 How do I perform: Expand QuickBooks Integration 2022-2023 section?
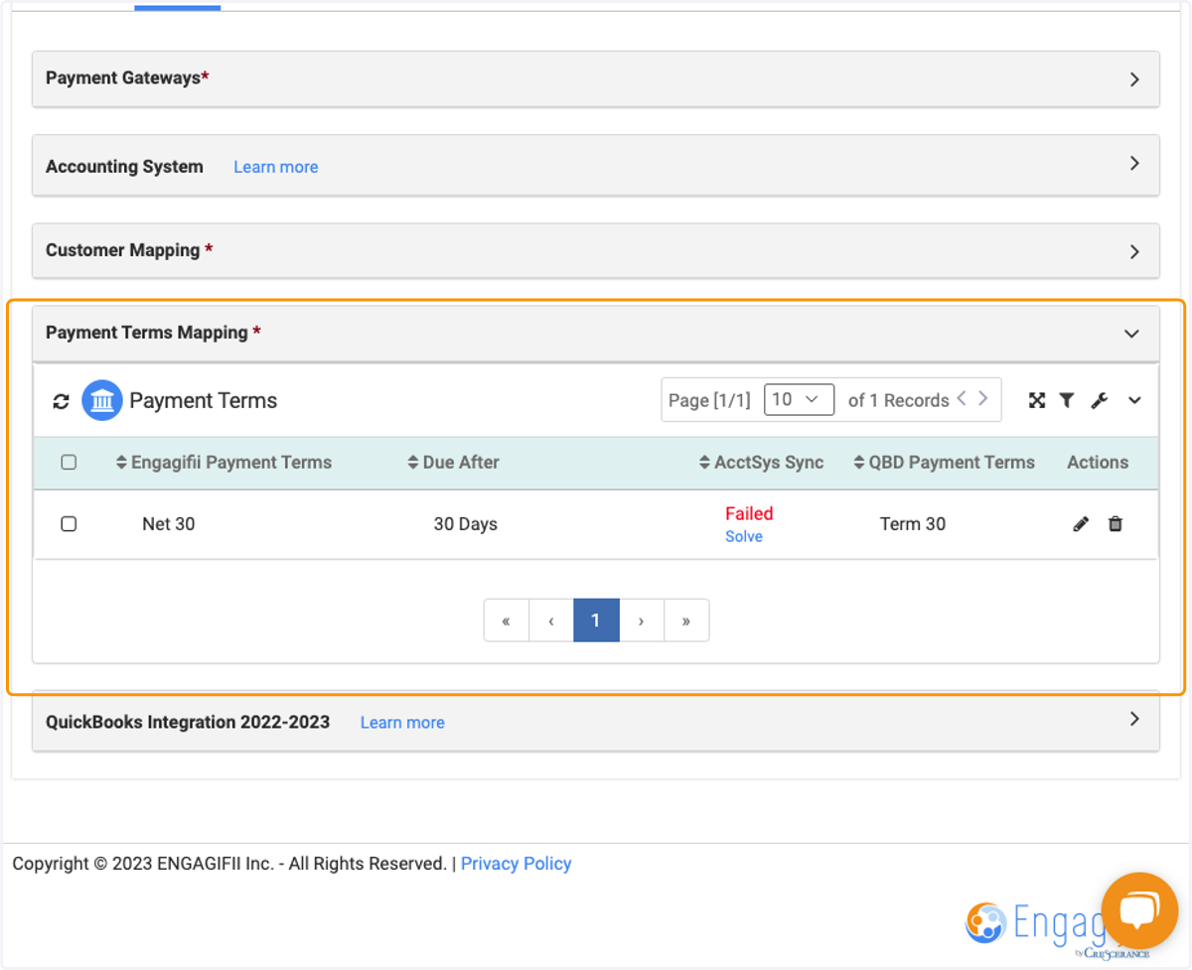1134,719
